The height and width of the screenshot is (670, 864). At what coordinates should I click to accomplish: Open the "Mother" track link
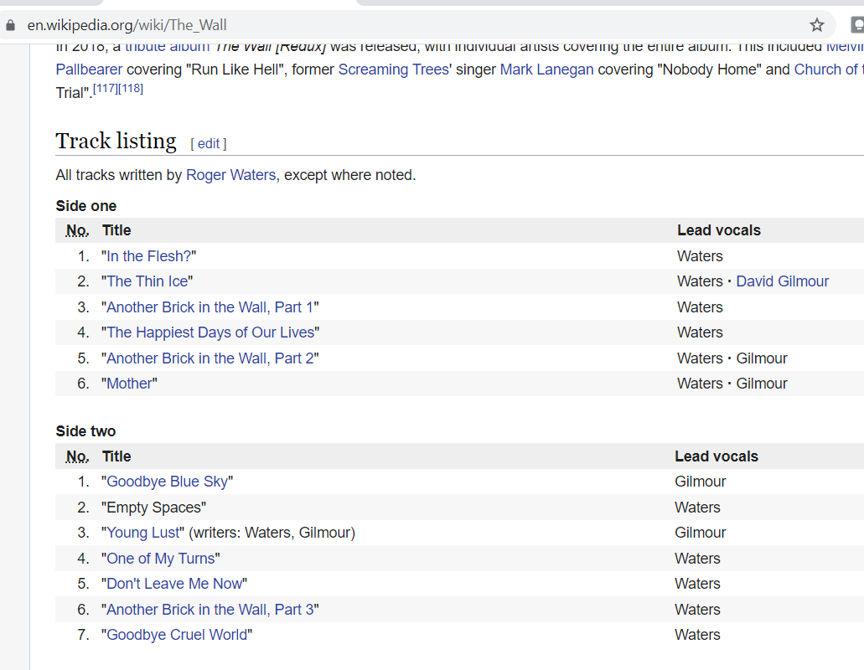[x=130, y=384]
